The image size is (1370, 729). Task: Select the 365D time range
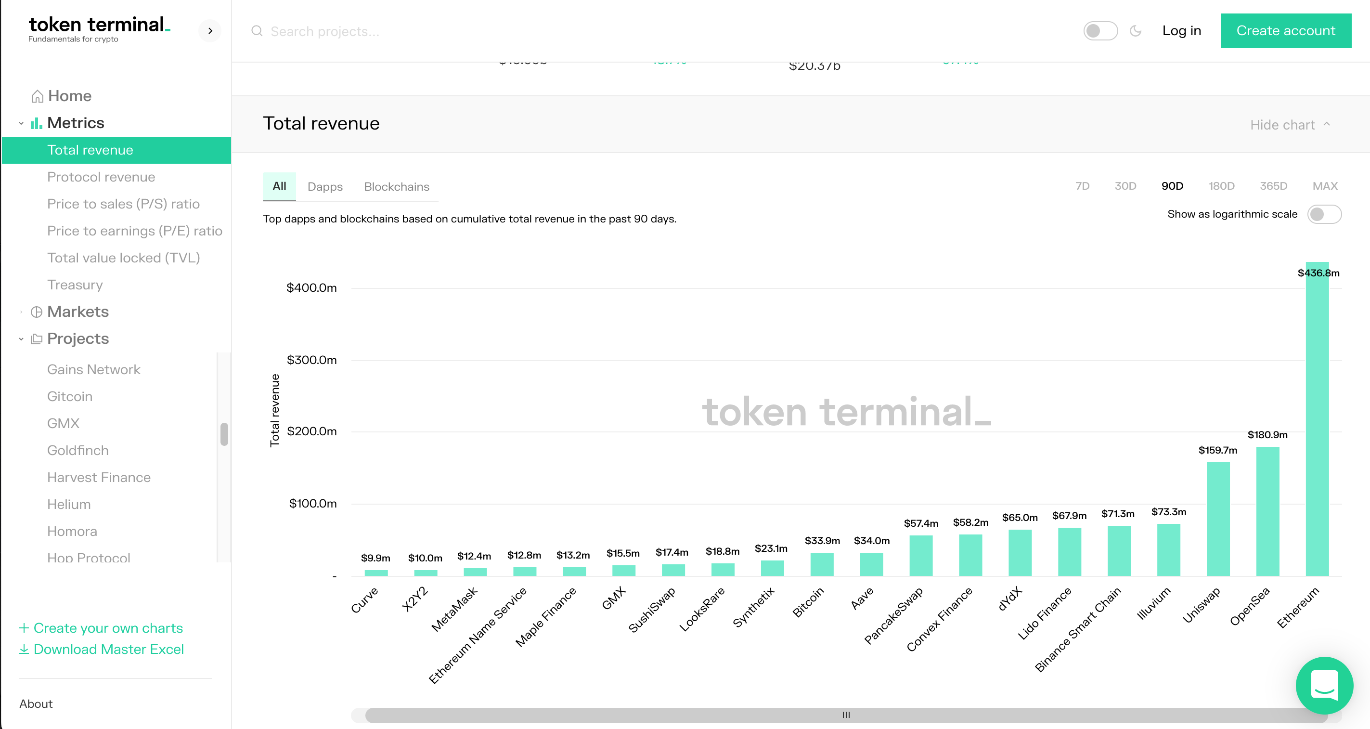click(x=1273, y=186)
